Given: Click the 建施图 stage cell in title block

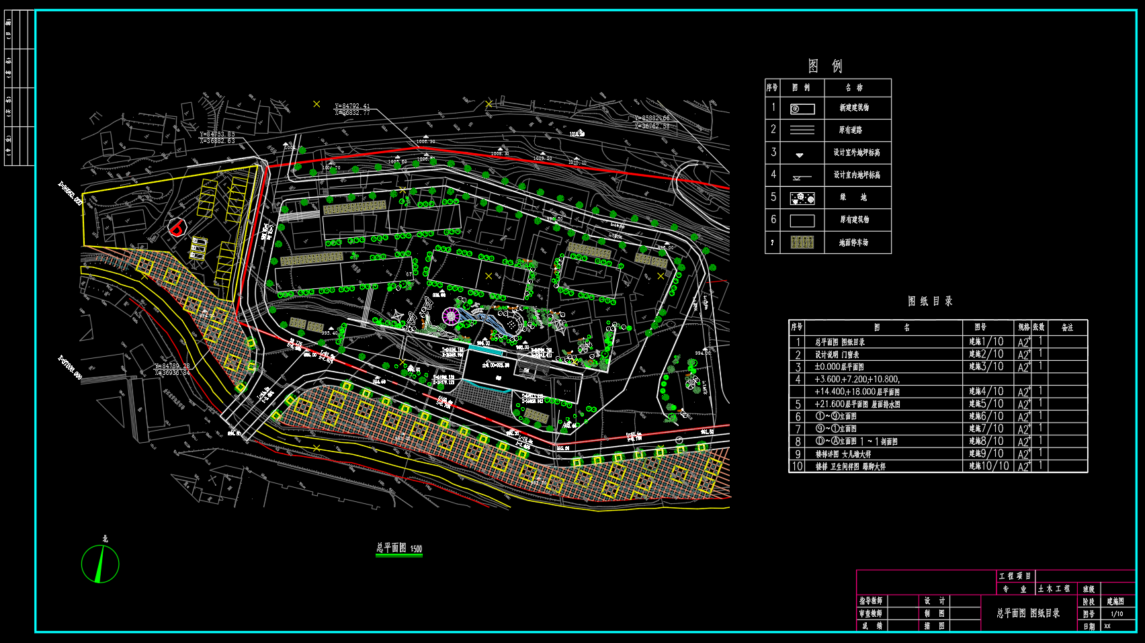Looking at the screenshot, I should 1115,601.
